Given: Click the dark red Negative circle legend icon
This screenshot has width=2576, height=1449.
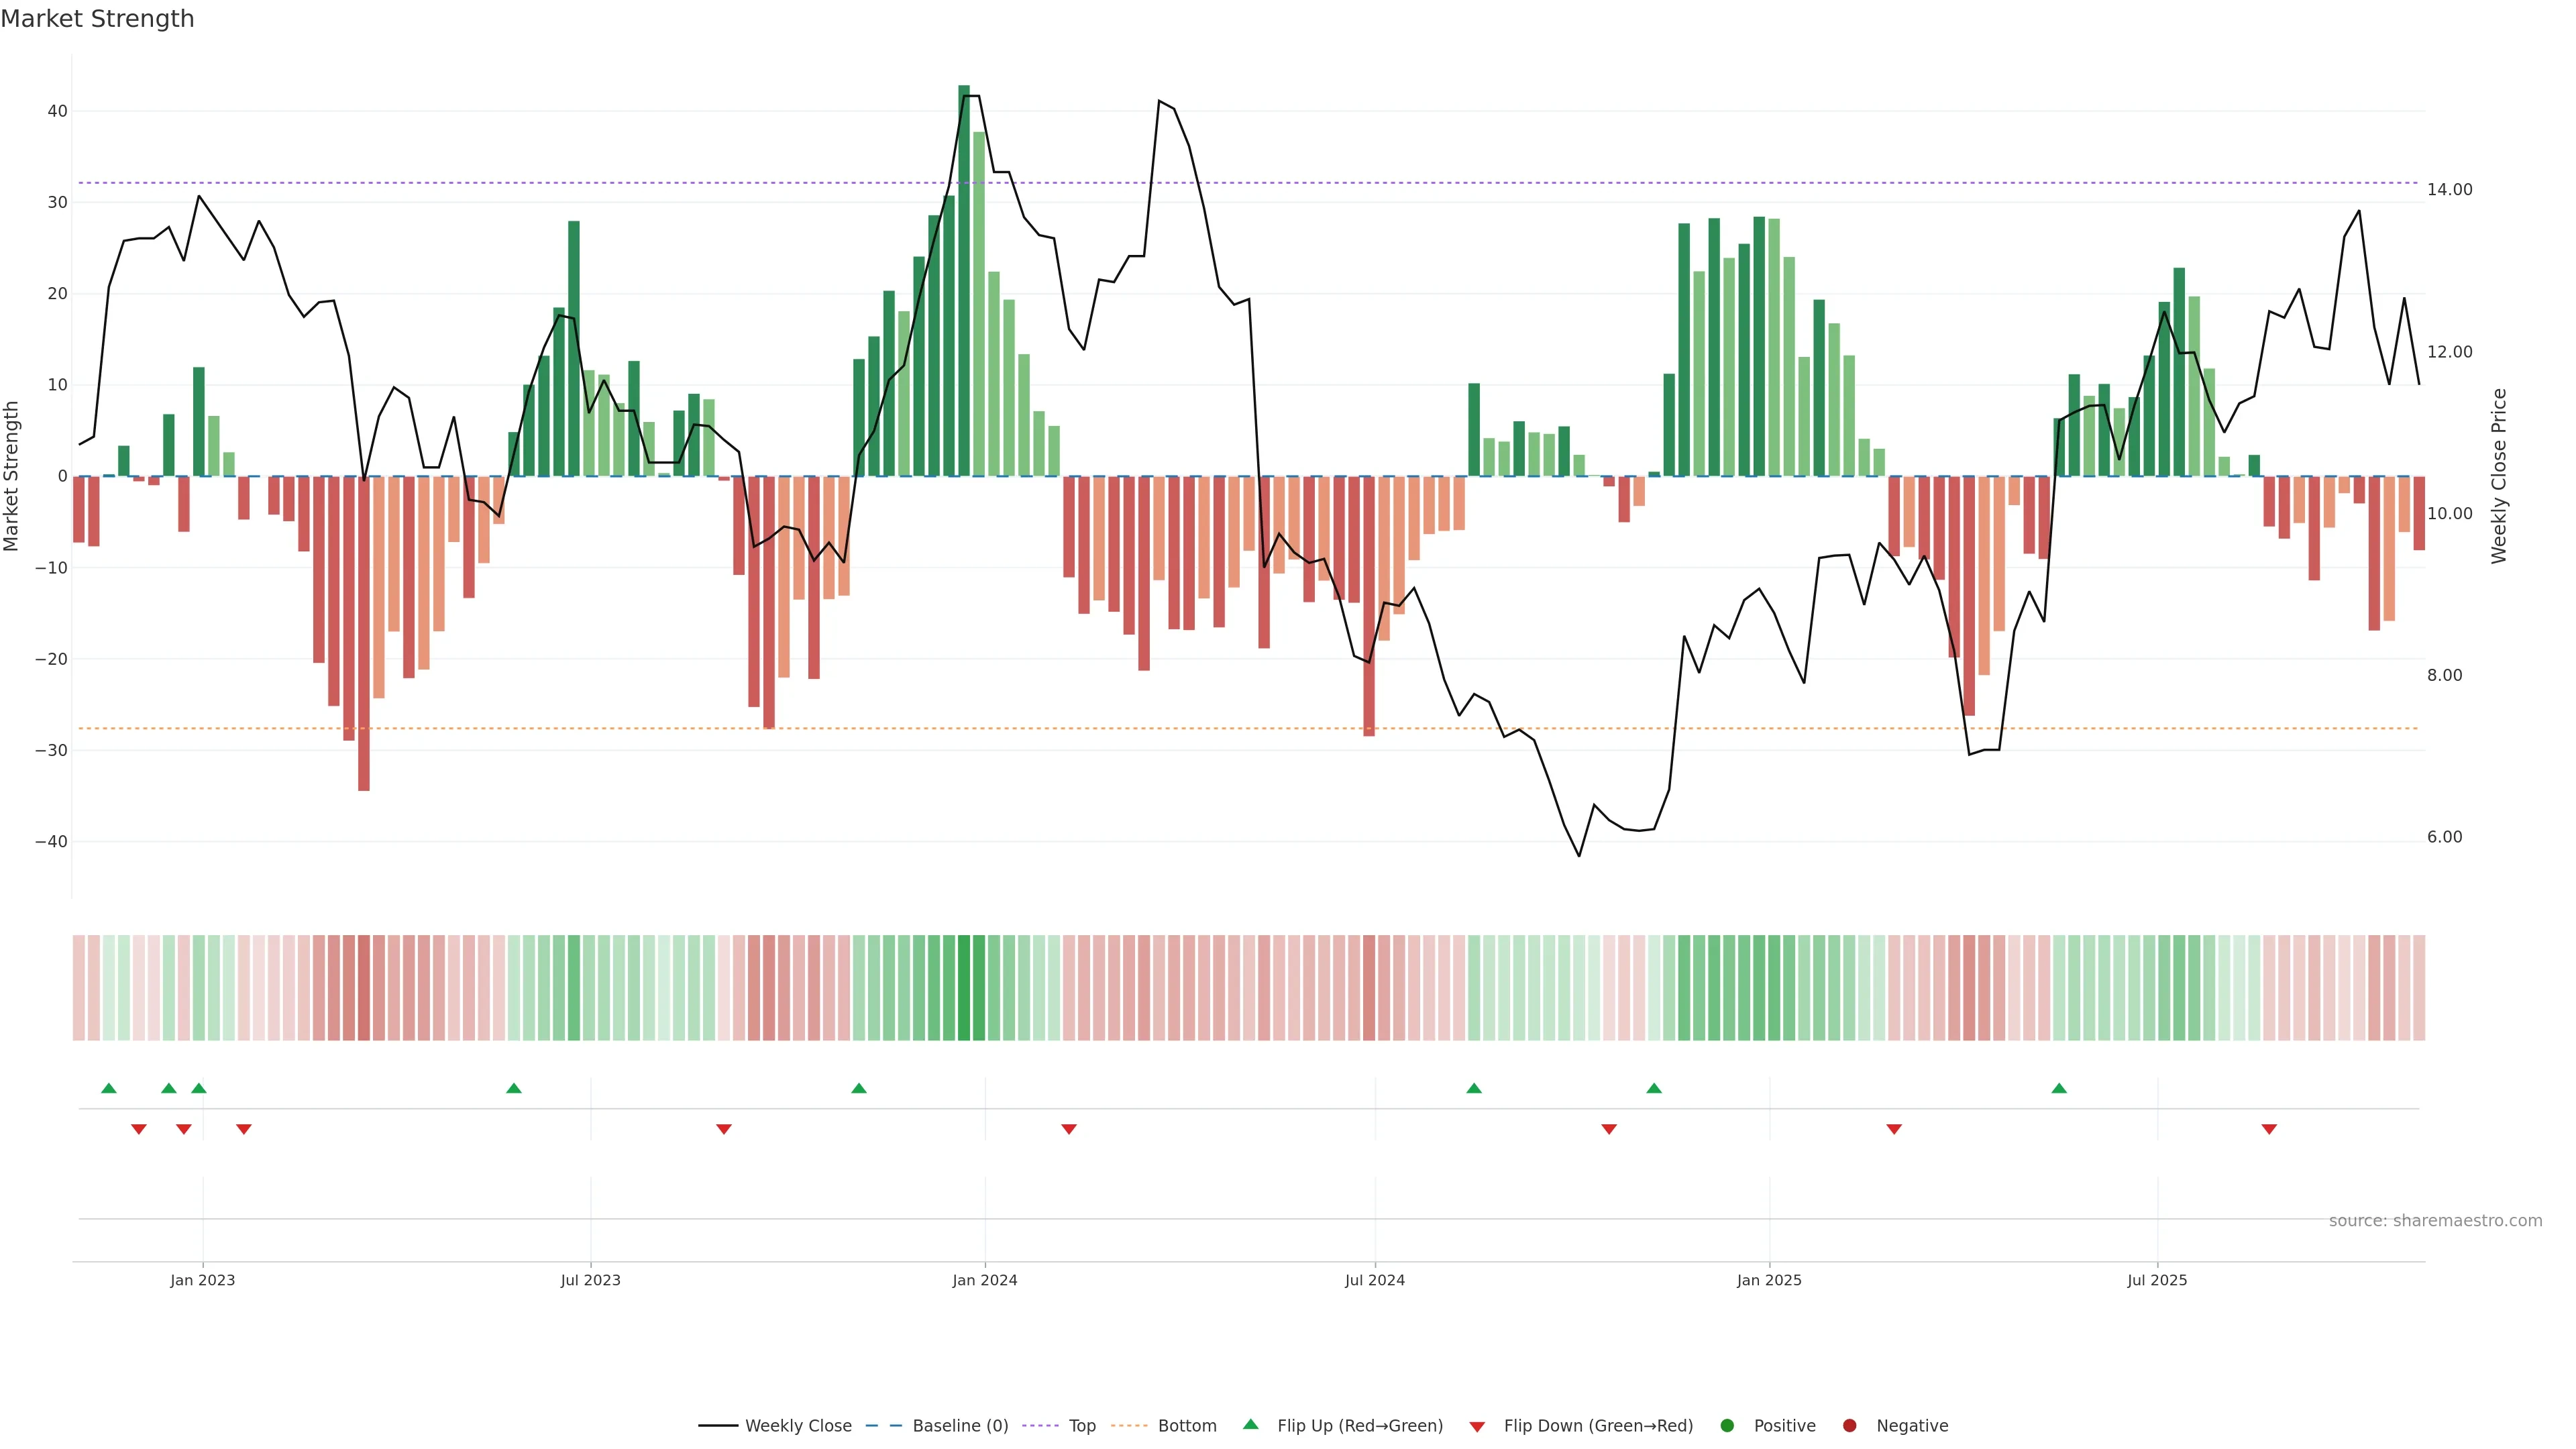Looking at the screenshot, I should [x=1849, y=1425].
